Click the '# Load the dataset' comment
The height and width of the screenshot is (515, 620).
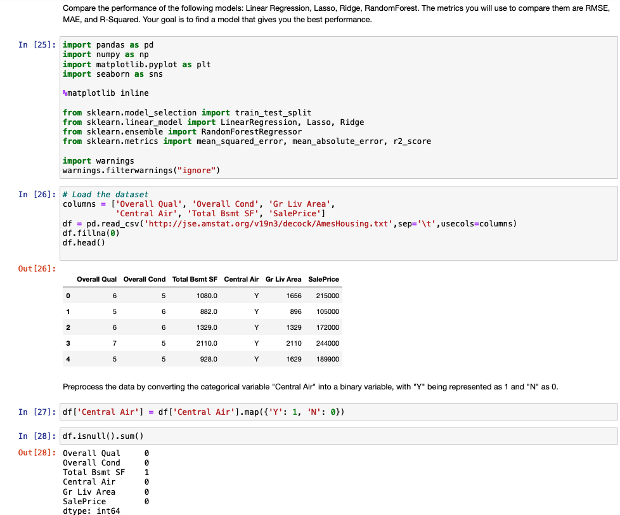tap(106, 194)
